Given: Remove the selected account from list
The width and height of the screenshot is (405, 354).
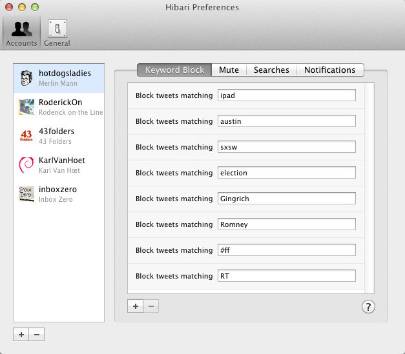Looking at the screenshot, I should tap(36, 334).
